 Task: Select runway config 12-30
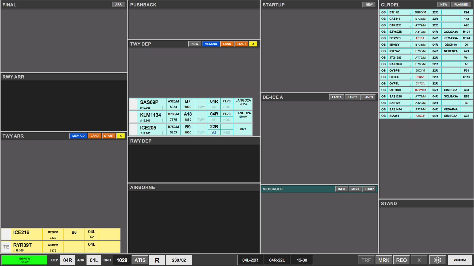(302, 260)
